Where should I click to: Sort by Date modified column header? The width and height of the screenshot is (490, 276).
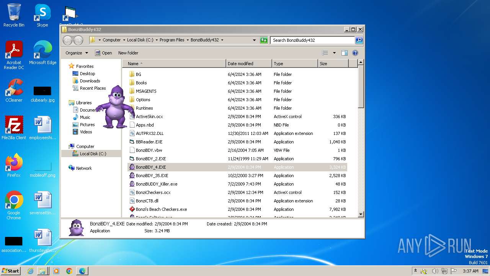(x=249, y=64)
